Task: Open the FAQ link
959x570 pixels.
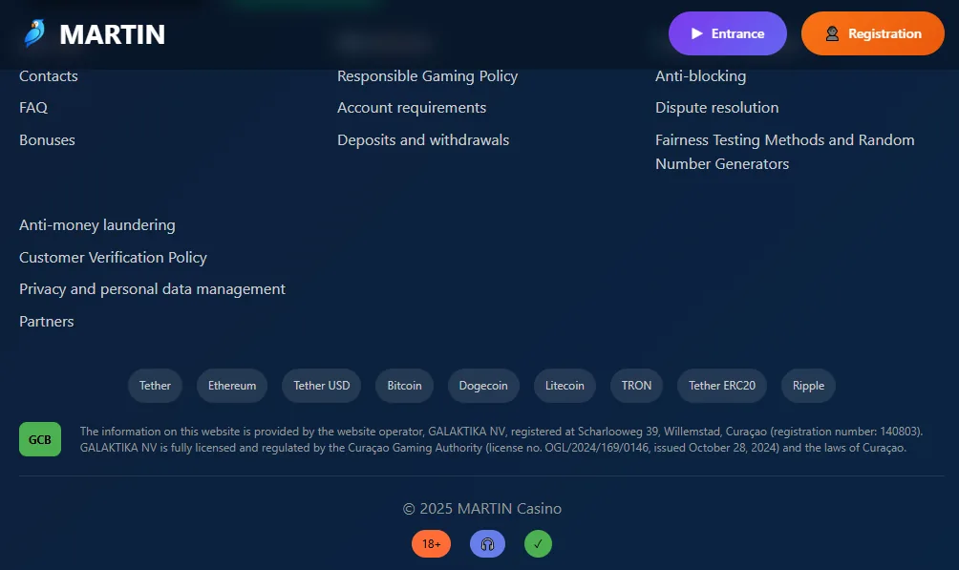Action: click(x=33, y=108)
